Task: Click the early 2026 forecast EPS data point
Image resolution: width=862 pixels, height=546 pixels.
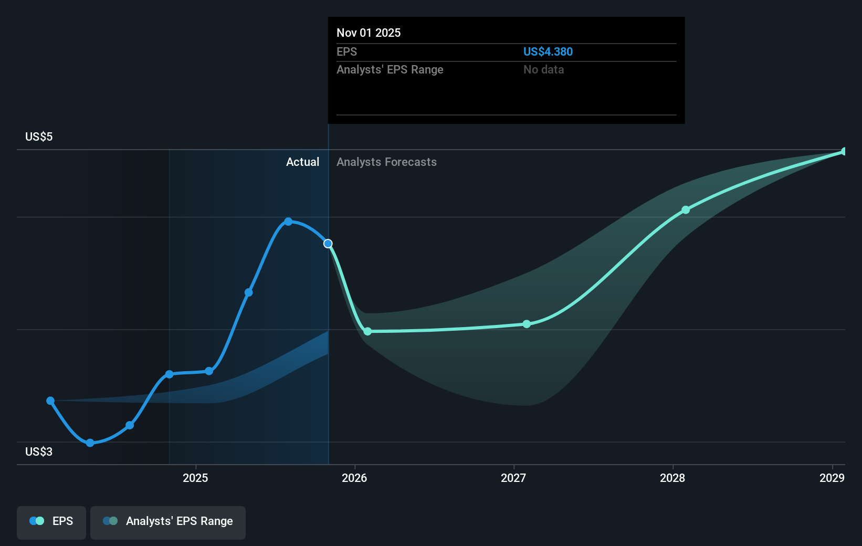Action: tap(367, 331)
